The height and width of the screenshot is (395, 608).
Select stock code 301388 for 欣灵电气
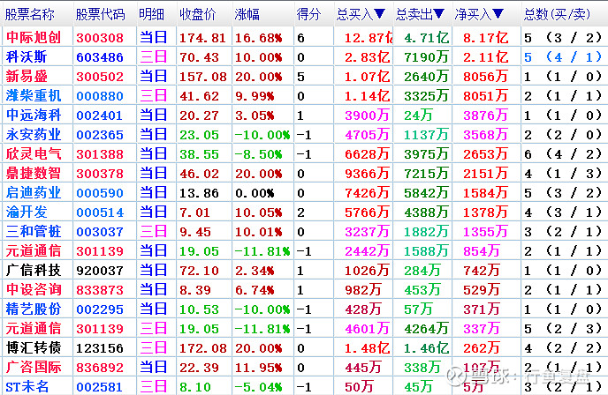click(x=100, y=153)
